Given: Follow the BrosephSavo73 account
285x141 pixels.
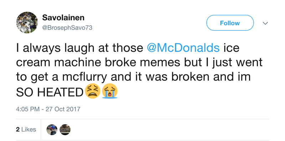Looking at the screenshot, I should tap(230, 23).
